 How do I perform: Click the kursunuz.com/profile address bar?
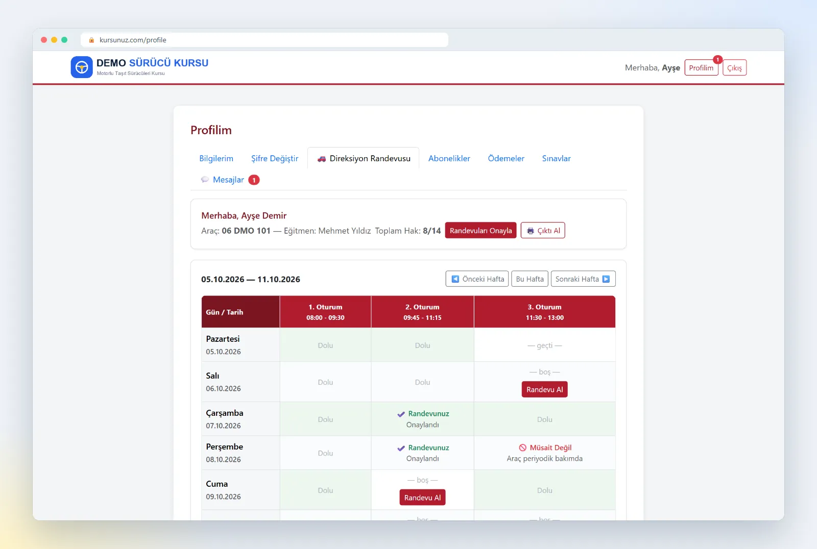[265, 40]
